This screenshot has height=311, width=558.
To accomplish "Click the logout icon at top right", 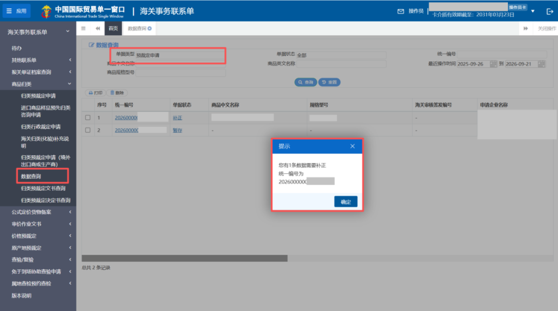I will point(549,11).
